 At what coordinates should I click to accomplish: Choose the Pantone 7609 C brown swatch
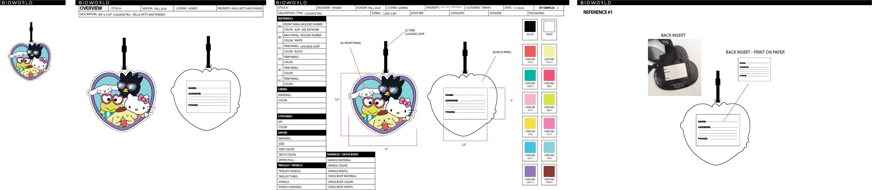click(x=549, y=171)
